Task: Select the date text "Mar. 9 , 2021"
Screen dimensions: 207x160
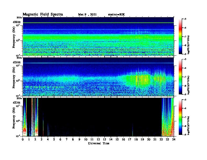Action: pyautogui.click(x=87, y=15)
